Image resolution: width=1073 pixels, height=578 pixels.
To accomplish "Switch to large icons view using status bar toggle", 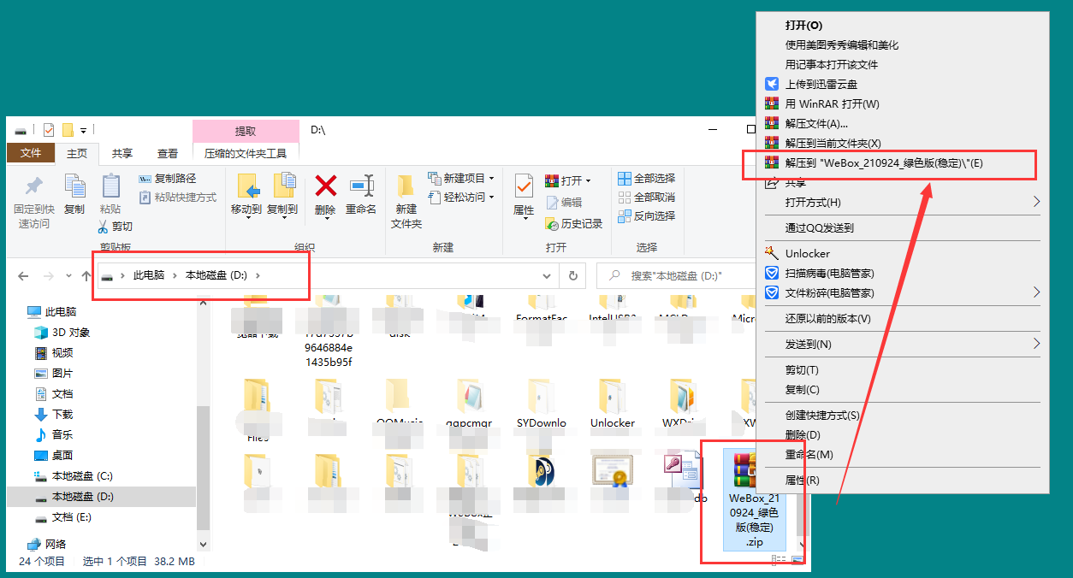I will pyautogui.click(x=797, y=560).
